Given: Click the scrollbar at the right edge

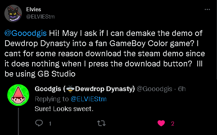Looking at the screenshot, I should (x=216, y=40).
